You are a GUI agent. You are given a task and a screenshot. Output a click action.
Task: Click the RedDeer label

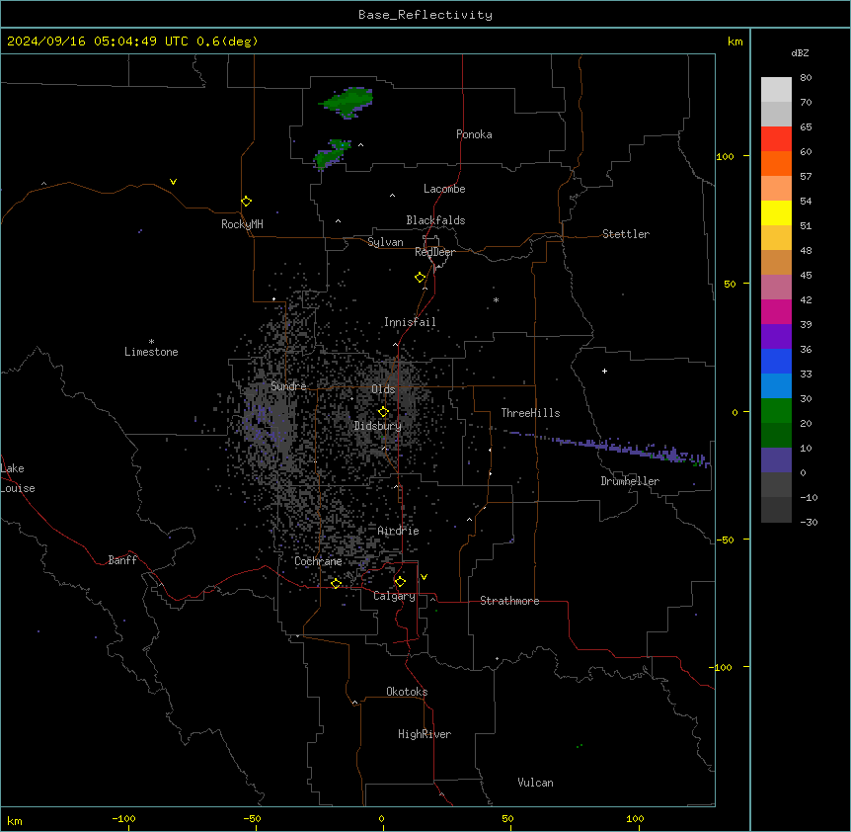click(x=434, y=252)
